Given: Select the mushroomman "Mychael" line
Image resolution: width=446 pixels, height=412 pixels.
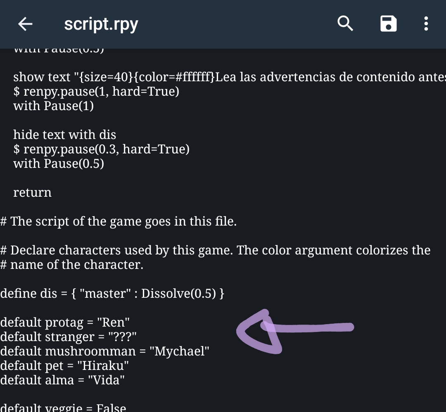Looking at the screenshot, I should coord(105,351).
